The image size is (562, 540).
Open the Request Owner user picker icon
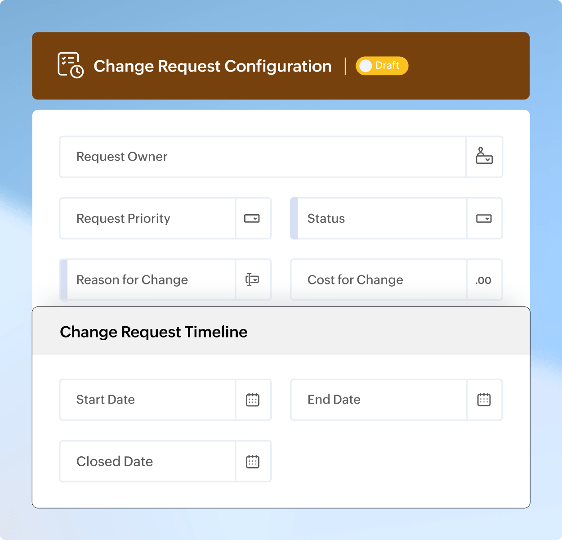485,157
